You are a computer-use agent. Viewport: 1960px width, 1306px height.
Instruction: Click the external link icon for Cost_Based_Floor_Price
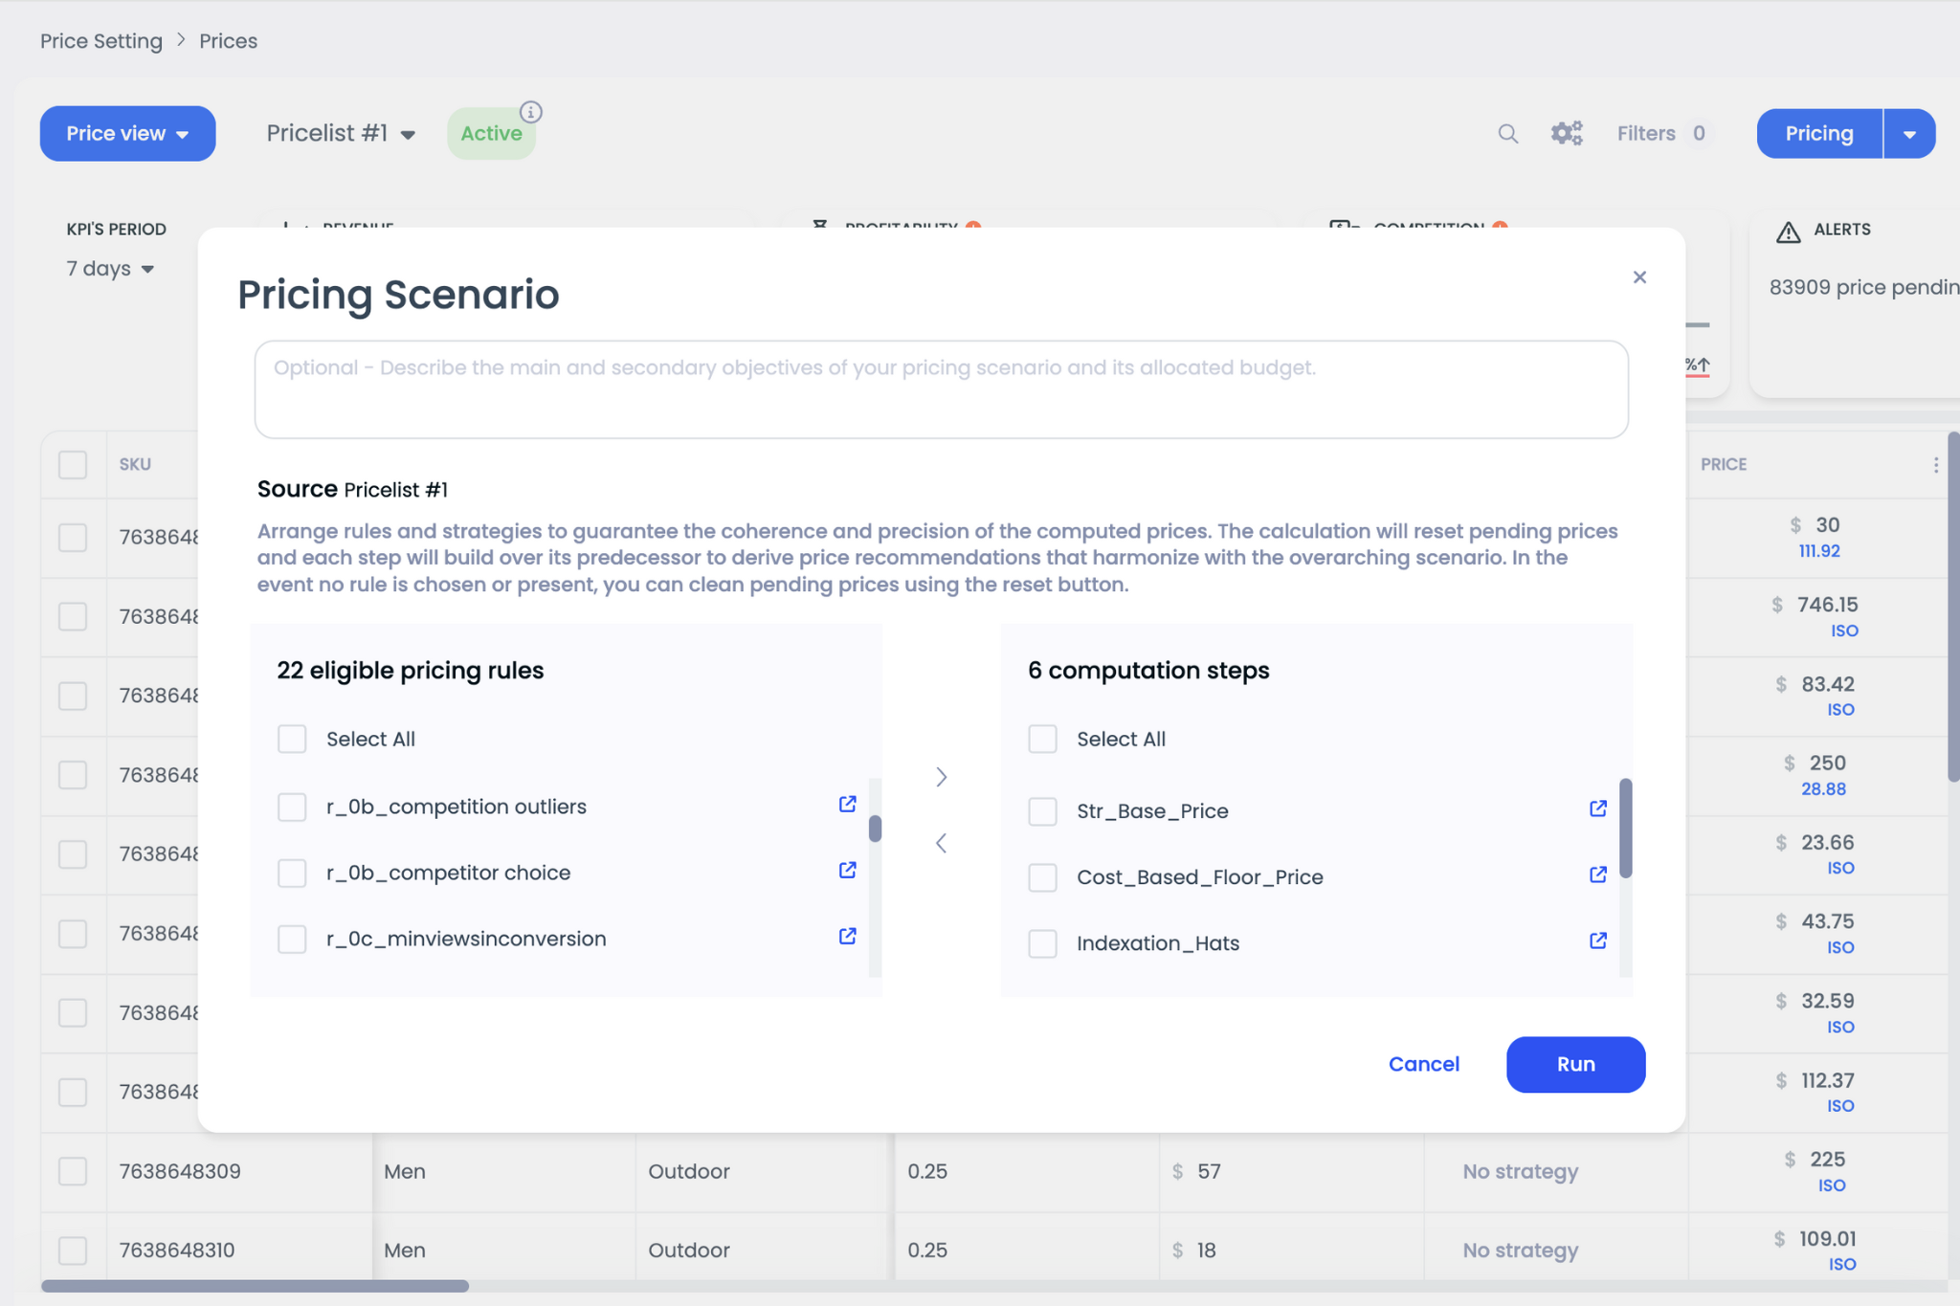(1598, 876)
